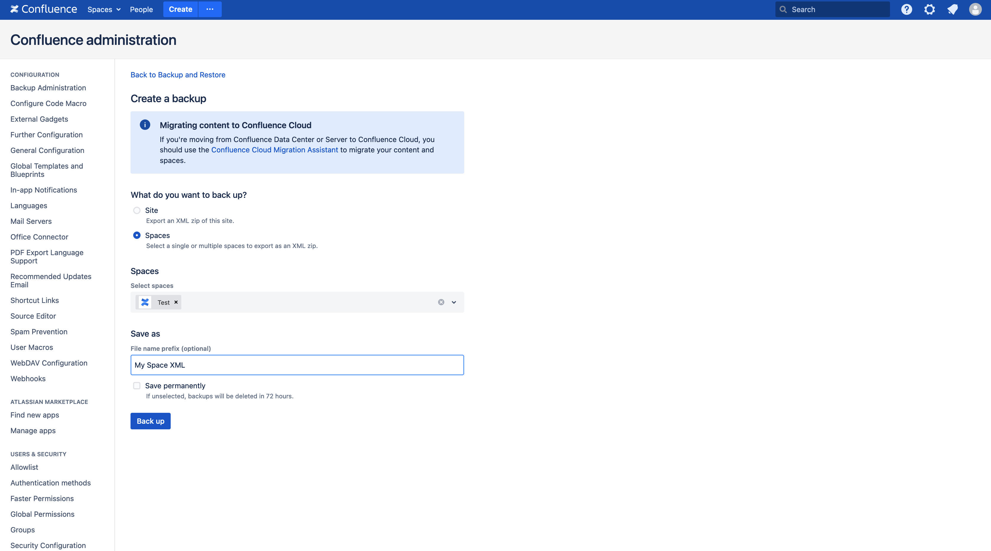
Task: Open Confluence Cloud Migration Assistant link
Action: [x=274, y=150]
